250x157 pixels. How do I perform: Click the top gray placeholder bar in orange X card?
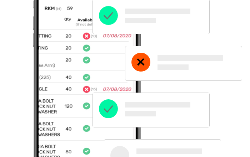[x=190, y=58]
